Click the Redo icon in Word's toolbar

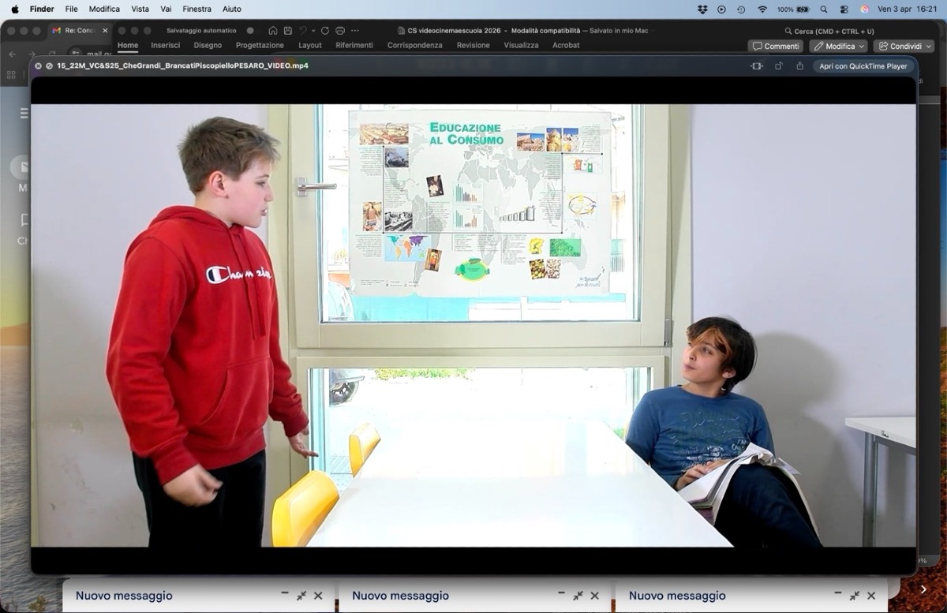coord(325,31)
